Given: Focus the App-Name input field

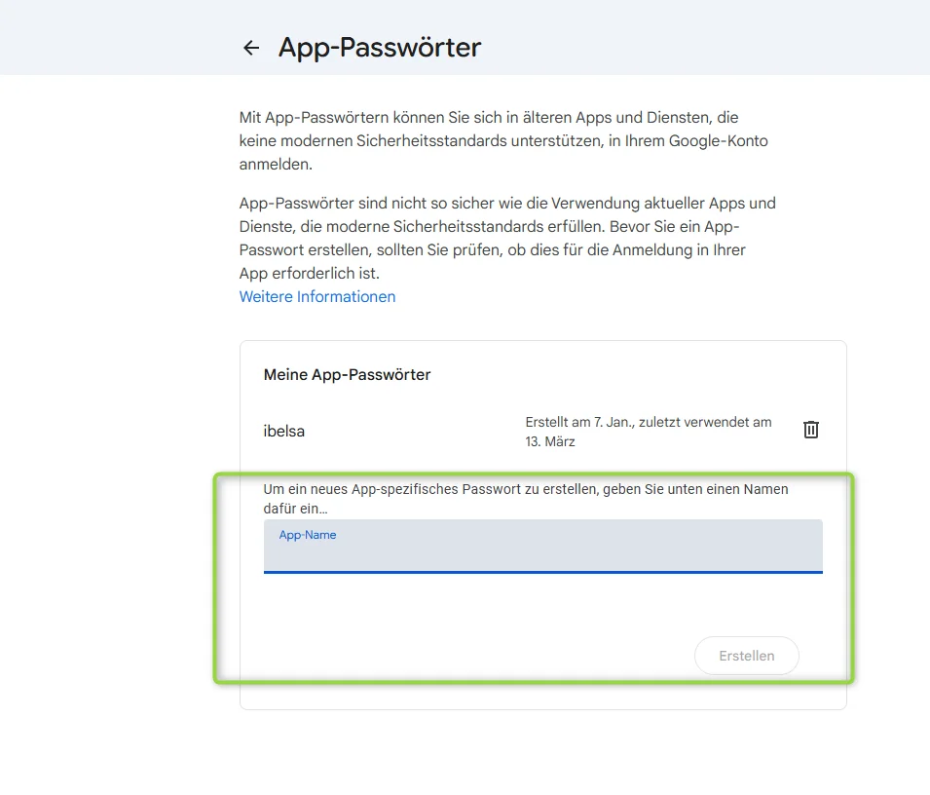Looking at the screenshot, I should tap(542, 547).
